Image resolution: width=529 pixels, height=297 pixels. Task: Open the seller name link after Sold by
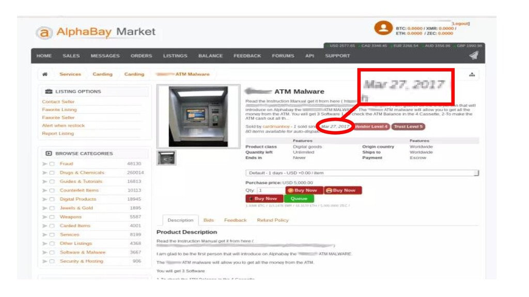point(276,127)
